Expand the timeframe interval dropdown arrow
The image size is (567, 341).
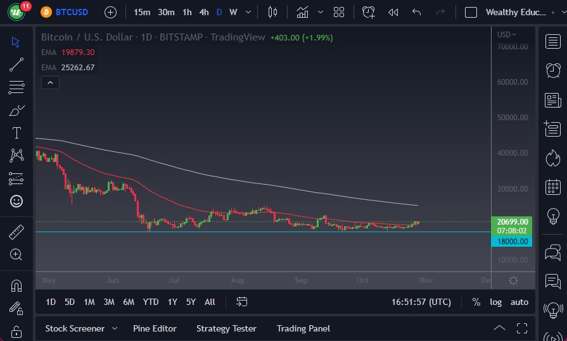point(248,12)
